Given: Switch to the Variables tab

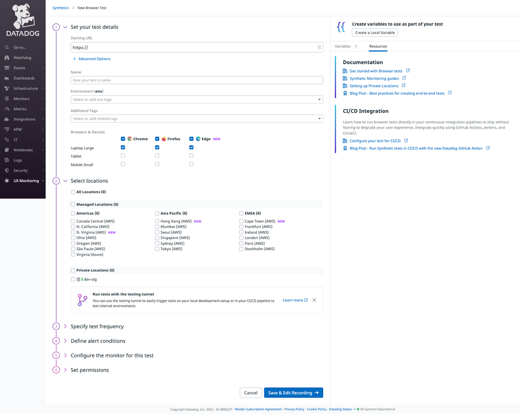Looking at the screenshot, I should 346,46.
